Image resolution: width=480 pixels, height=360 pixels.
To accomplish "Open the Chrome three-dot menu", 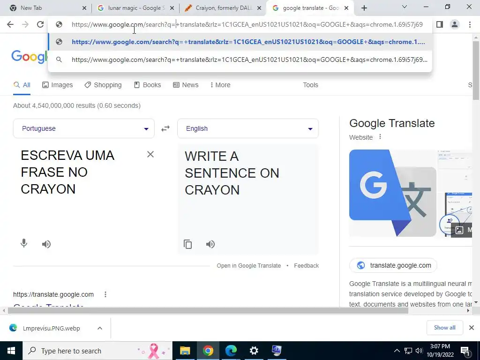I will [x=470, y=24].
